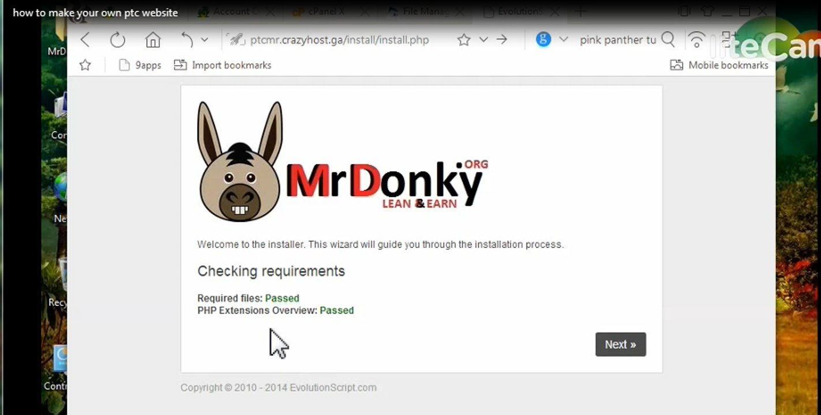Click the Wi-Fi icon in toolbar

697,40
